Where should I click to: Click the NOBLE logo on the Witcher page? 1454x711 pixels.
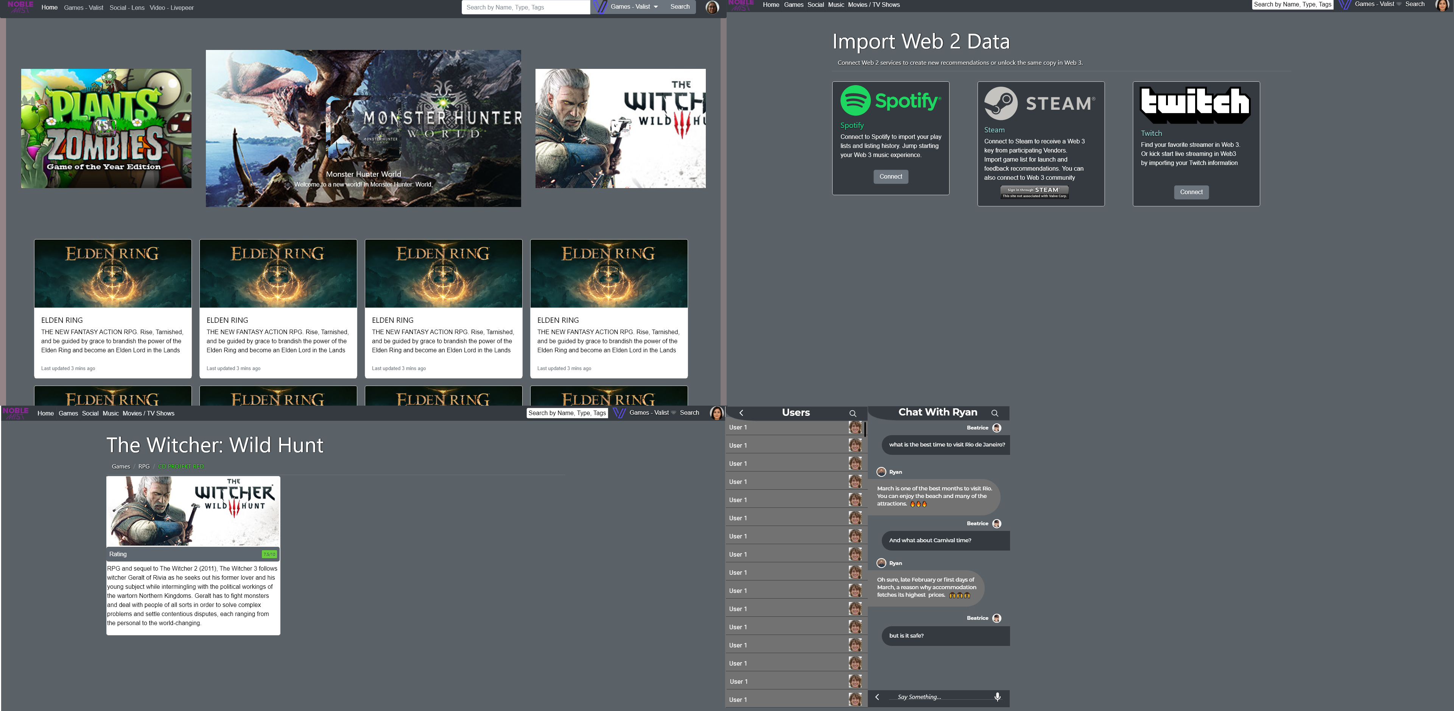point(15,413)
